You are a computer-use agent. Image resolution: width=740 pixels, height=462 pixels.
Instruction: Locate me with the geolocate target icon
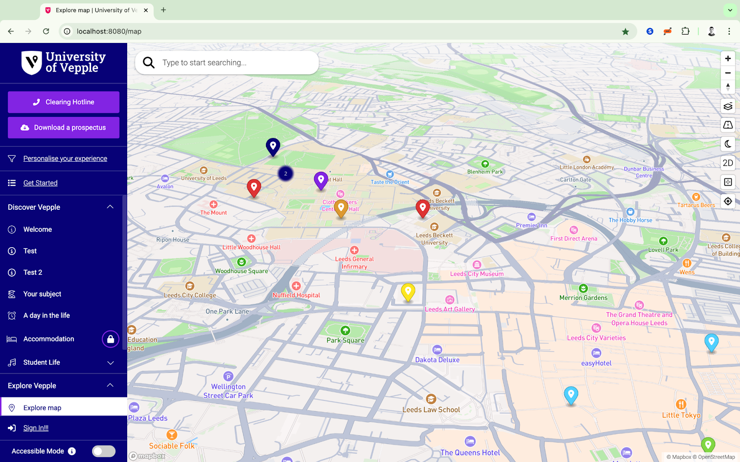tap(728, 201)
